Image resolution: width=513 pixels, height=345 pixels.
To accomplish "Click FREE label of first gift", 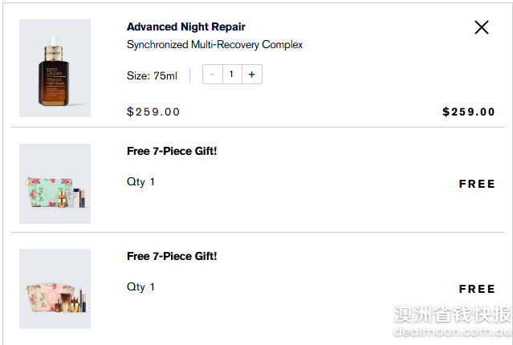I will pyautogui.click(x=477, y=184).
